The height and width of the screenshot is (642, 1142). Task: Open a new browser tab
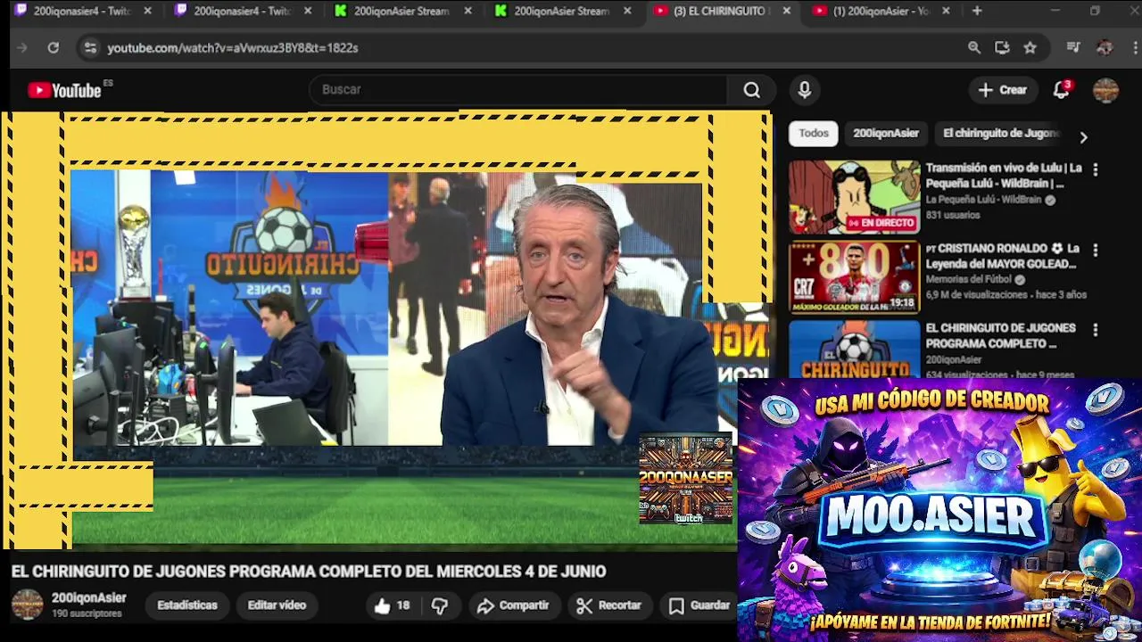point(977,11)
